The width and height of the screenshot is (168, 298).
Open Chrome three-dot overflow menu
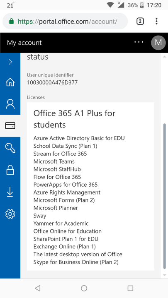pos(156,21)
